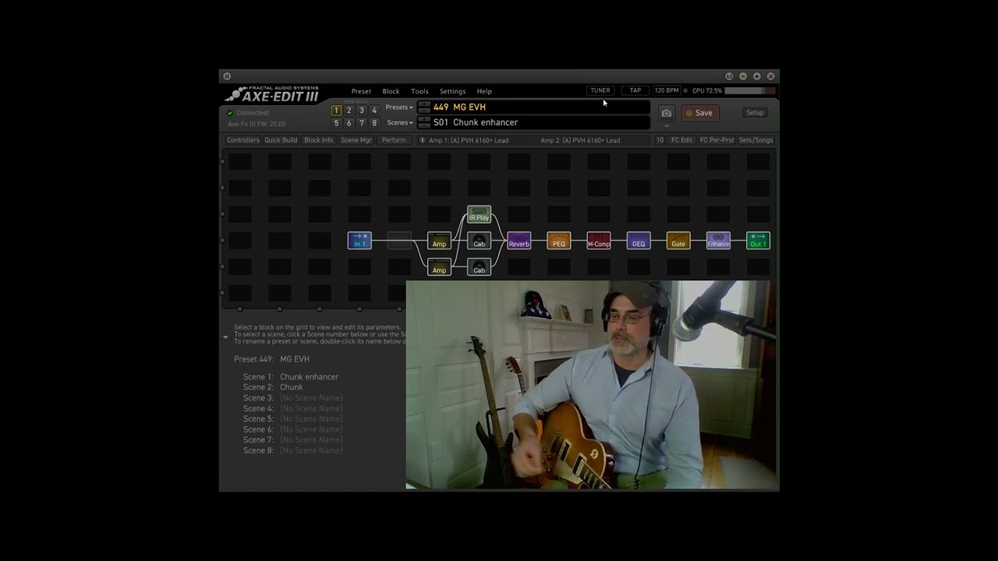Switch to scene 5 button
Viewport: 998px width, 561px height.
click(336, 123)
